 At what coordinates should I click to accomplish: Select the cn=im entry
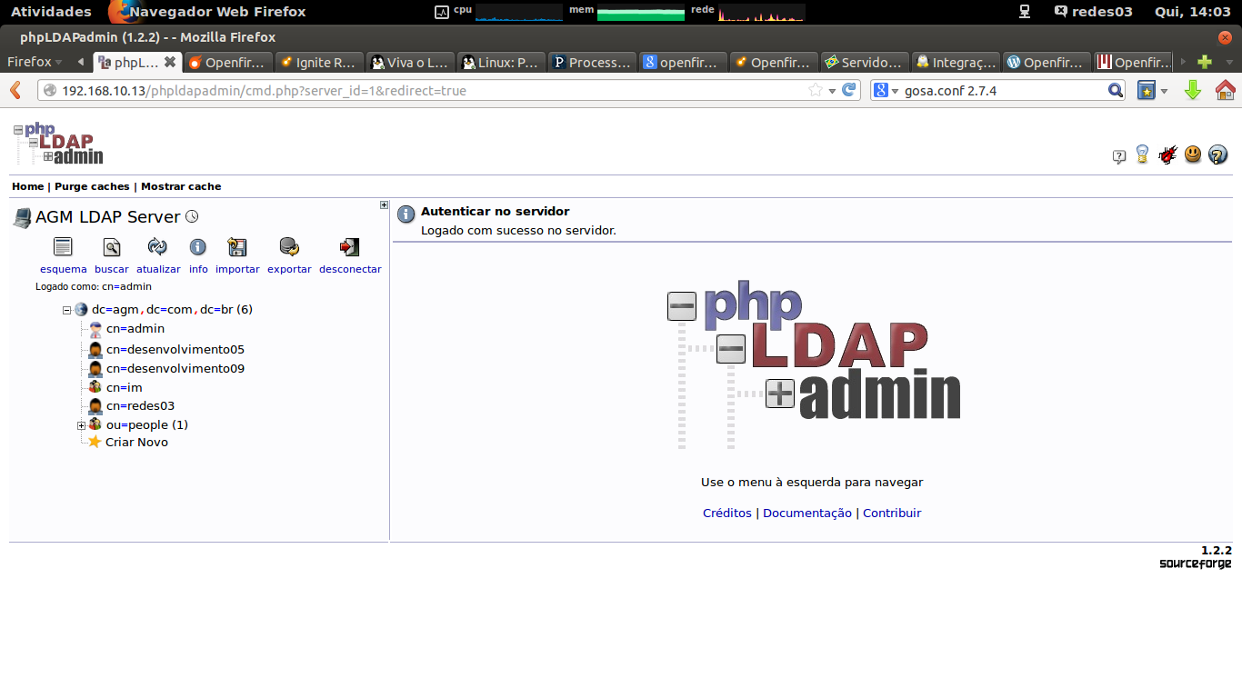click(125, 388)
